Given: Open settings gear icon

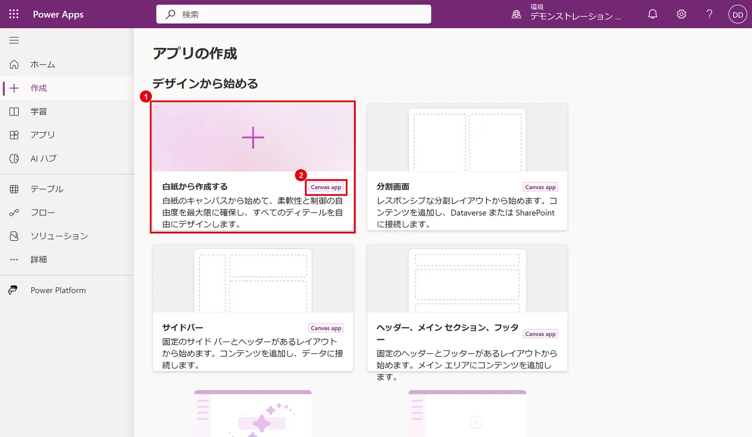Looking at the screenshot, I should click(x=681, y=14).
